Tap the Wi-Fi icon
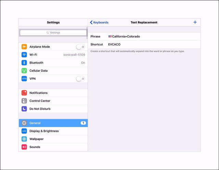The width and height of the screenshot is (219, 170). (x=24, y=55)
